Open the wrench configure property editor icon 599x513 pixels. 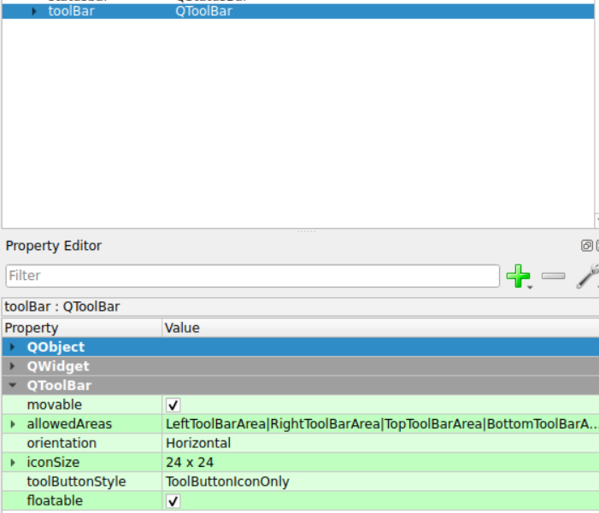point(588,276)
